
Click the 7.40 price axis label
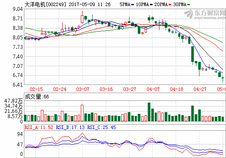coord(18,56)
